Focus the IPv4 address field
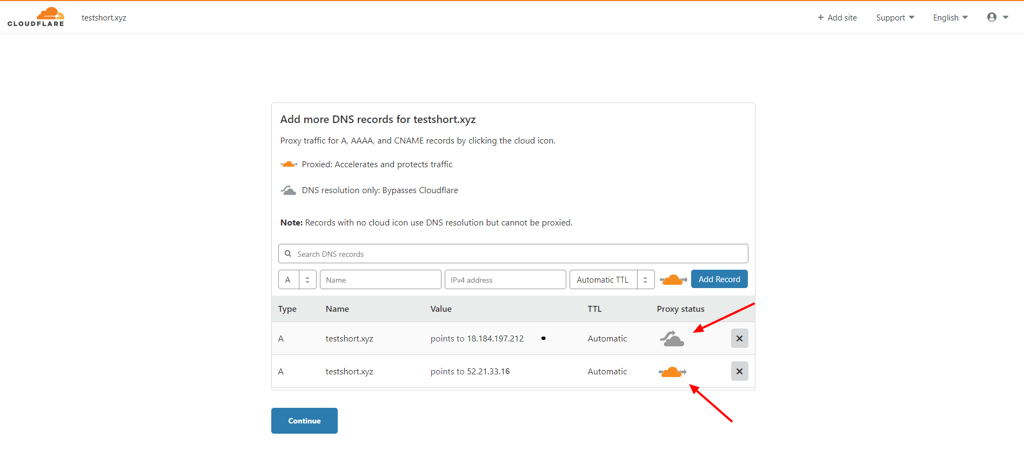Screen dimensions: 1024x472 click(x=505, y=279)
